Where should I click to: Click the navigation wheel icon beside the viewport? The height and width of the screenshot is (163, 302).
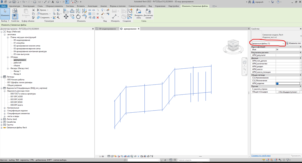[245, 62]
